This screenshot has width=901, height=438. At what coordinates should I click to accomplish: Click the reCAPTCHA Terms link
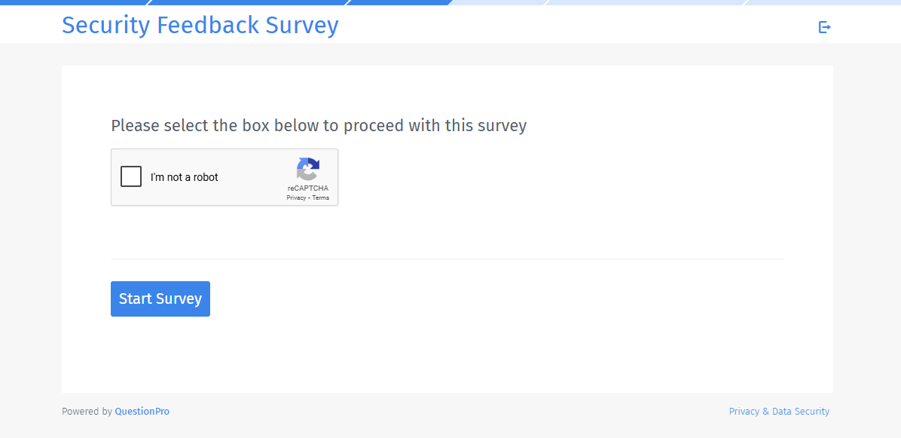pos(320,198)
